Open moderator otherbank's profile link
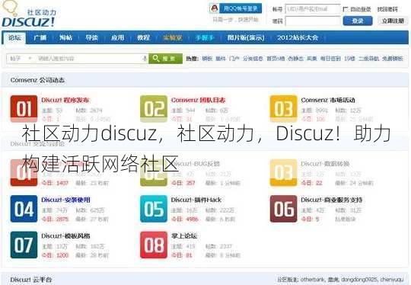This screenshot has width=411, height=285. point(313,280)
